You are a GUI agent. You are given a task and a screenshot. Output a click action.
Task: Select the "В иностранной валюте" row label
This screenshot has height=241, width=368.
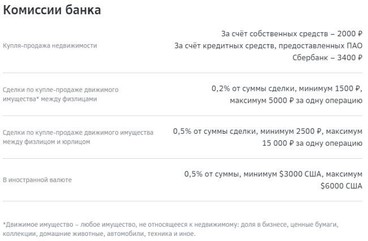pyautogui.click(x=36, y=180)
